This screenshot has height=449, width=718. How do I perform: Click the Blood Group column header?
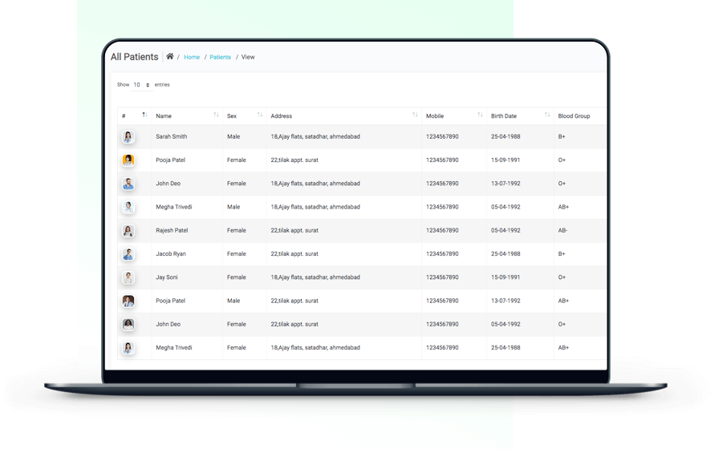click(574, 116)
